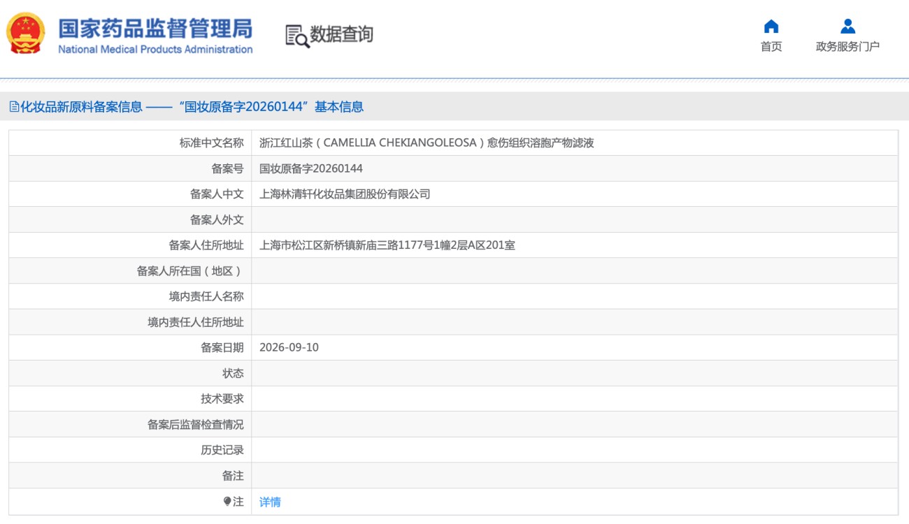The image size is (909, 524).
Task: Select the 状态 label
Action: pyautogui.click(x=234, y=373)
